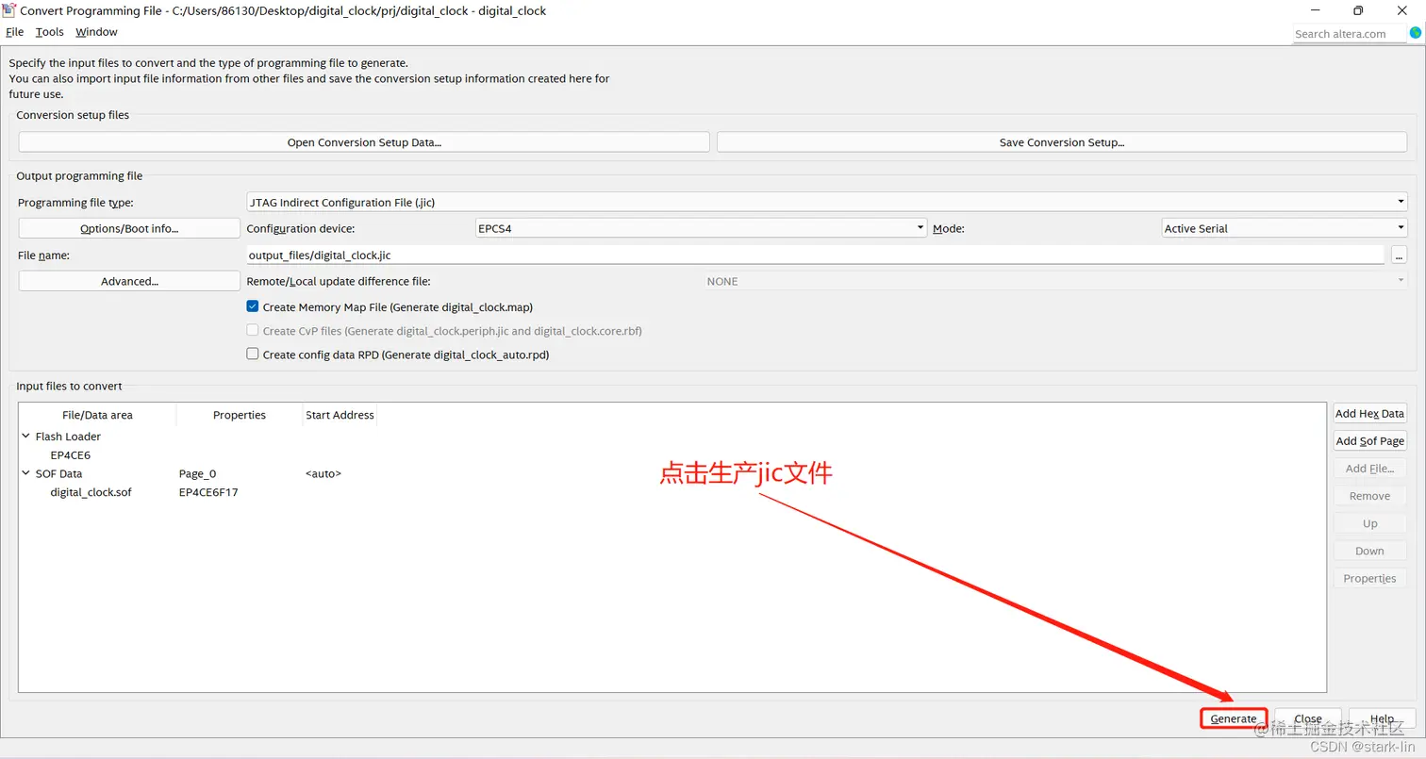Click the Properties side button
Screen dimensions: 1426x759
tap(1369, 578)
